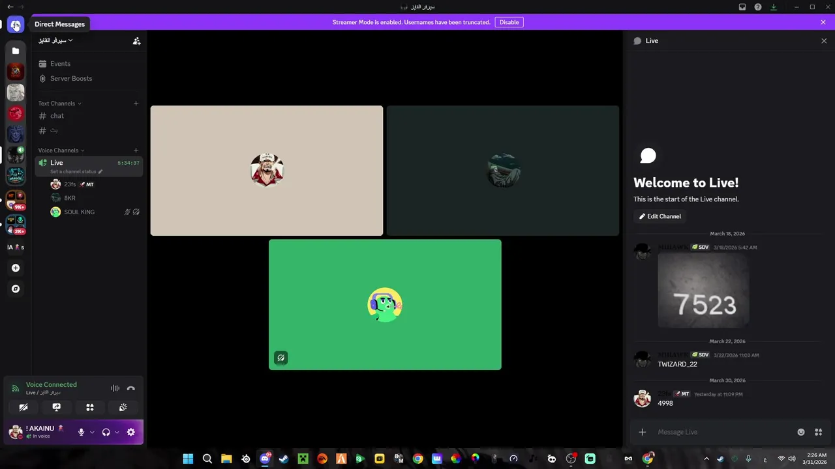835x469 pixels.
Task: Open Discover servers compass icon
Action: click(x=16, y=289)
